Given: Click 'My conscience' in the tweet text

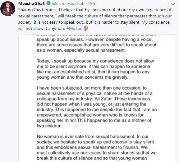Looking at the screenshot, I should (156, 22).
